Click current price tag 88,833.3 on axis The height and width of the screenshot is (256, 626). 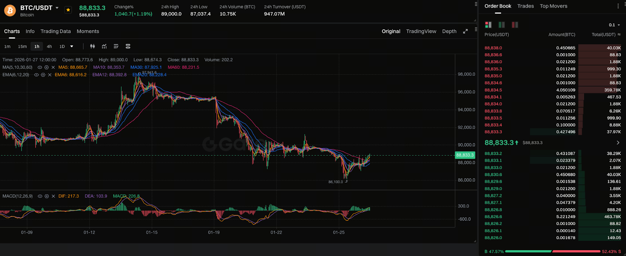[x=465, y=155]
